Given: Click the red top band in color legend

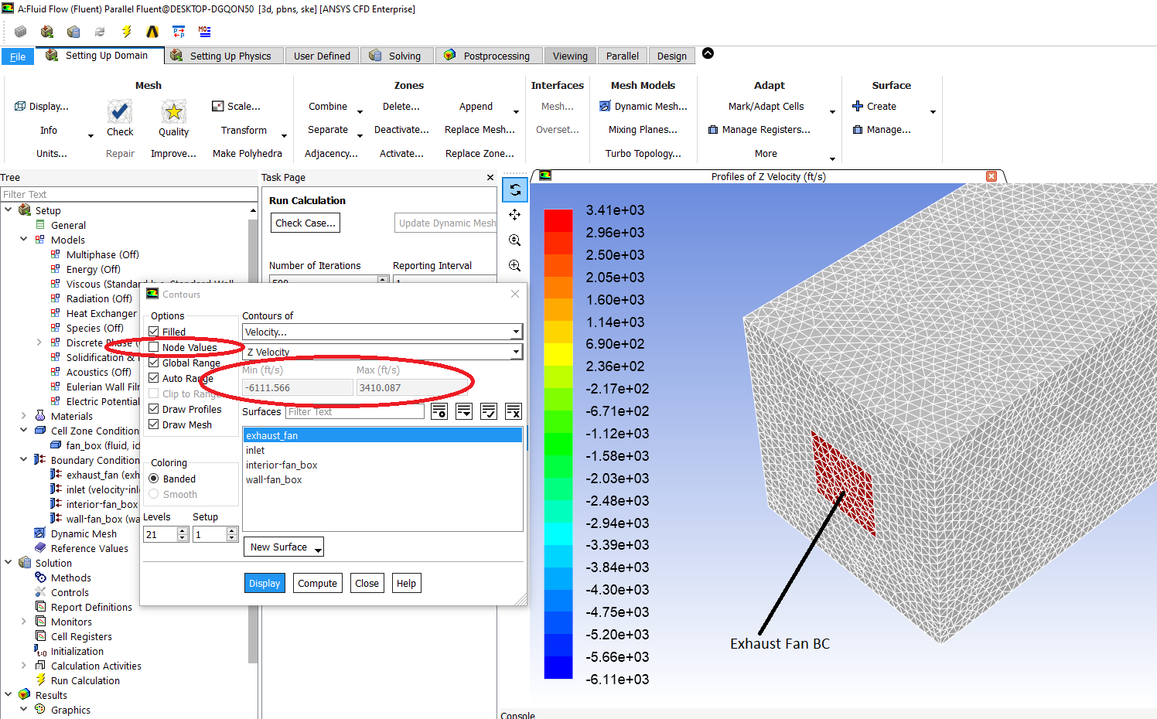Looking at the screenshot, I should point(558,220).
